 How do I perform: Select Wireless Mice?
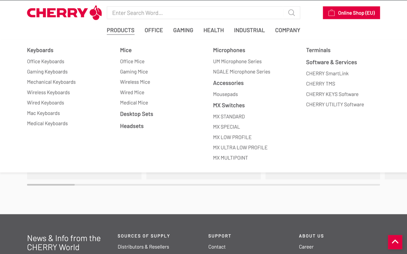pos(135,82)
